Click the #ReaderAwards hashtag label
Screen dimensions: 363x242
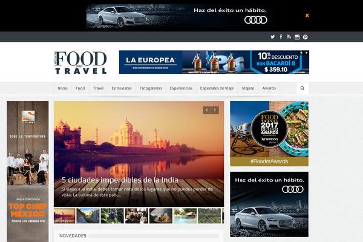click(x=269, y=162)
